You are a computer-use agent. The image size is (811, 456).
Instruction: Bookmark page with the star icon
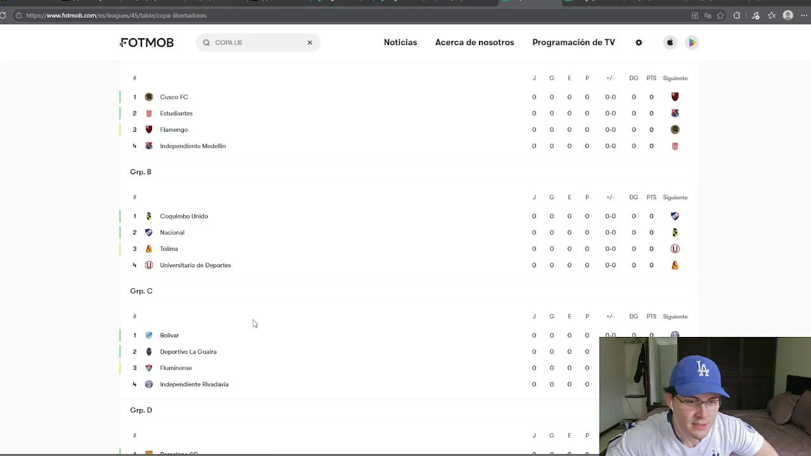click(720, 15)
